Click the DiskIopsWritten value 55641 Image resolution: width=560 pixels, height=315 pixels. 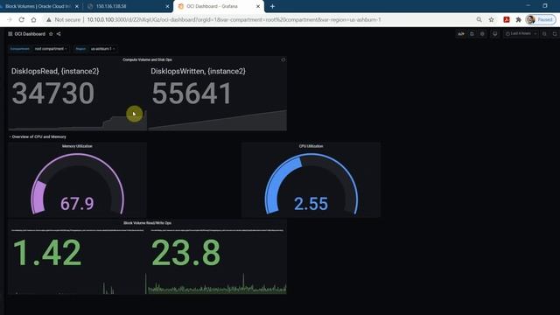coord(192,94)
